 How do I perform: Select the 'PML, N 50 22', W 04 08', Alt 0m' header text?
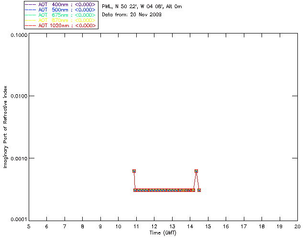(142, 7)
